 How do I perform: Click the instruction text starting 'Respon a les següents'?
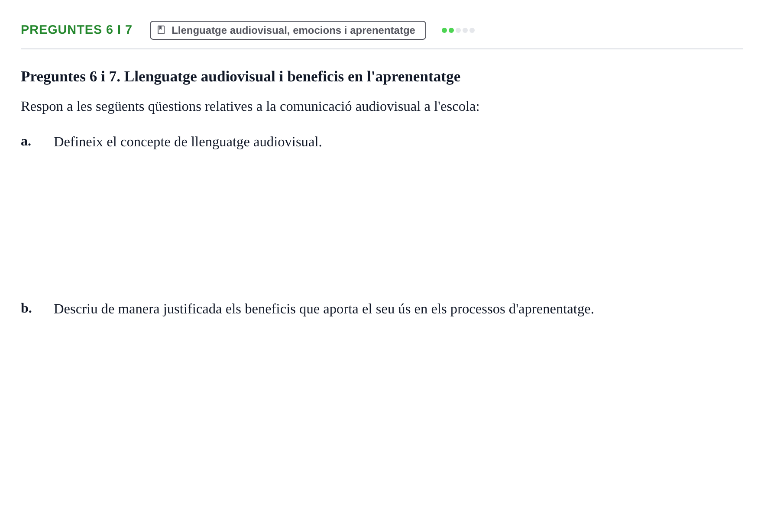pos(250,106)
